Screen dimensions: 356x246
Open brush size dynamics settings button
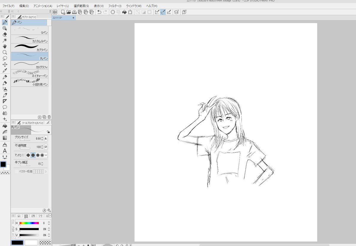coord(46,138)
